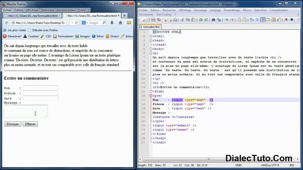Collapse the <pre> fold marker on line 16
The height and width of the screenshot is (170, 303).
(x=151, y=96)
